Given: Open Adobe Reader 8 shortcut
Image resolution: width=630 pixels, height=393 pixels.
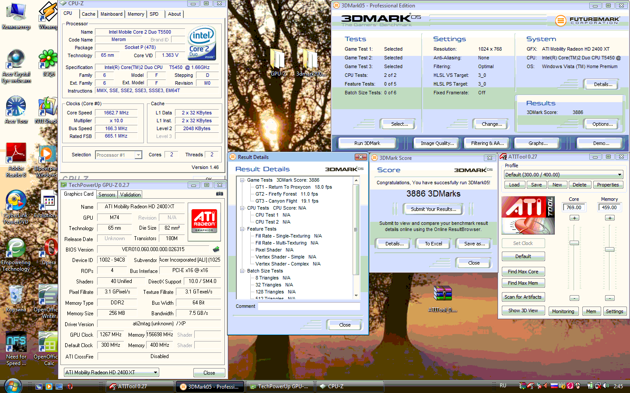Looking at the screenshot, I should pos(16,160).
